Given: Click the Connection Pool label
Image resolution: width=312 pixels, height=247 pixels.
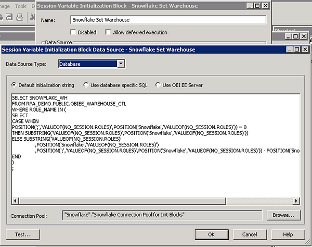Looking at the screenshot, I should pos(29,216).
